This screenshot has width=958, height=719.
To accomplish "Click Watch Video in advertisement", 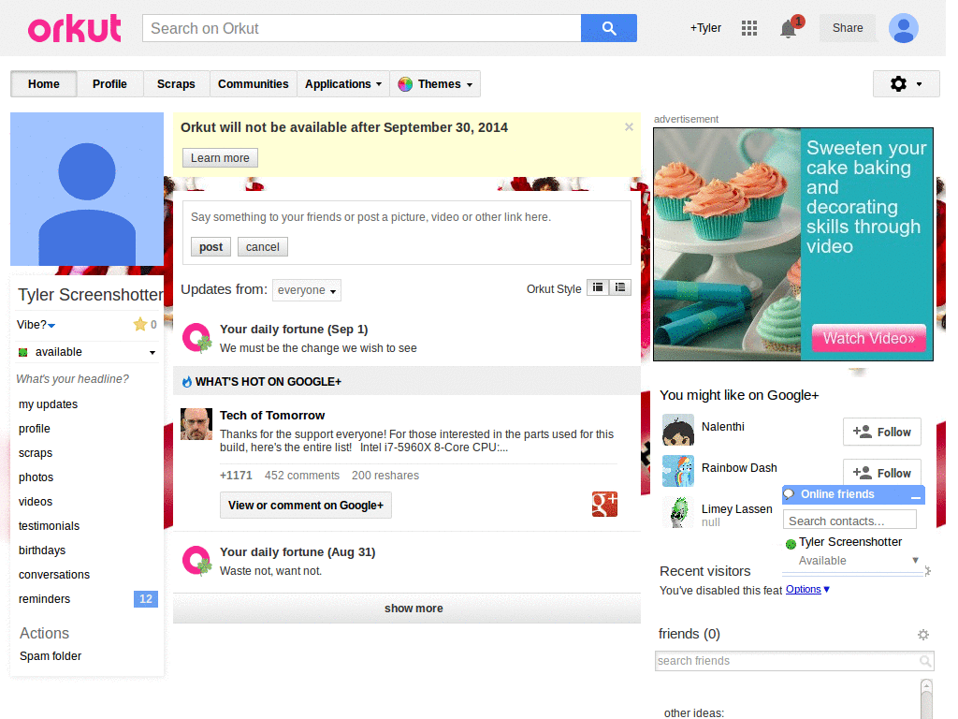I will pyautogui.click(x=869, y=338).
